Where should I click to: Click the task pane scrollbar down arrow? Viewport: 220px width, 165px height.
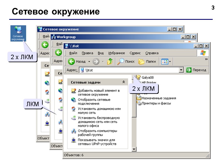tap(134, 149)
